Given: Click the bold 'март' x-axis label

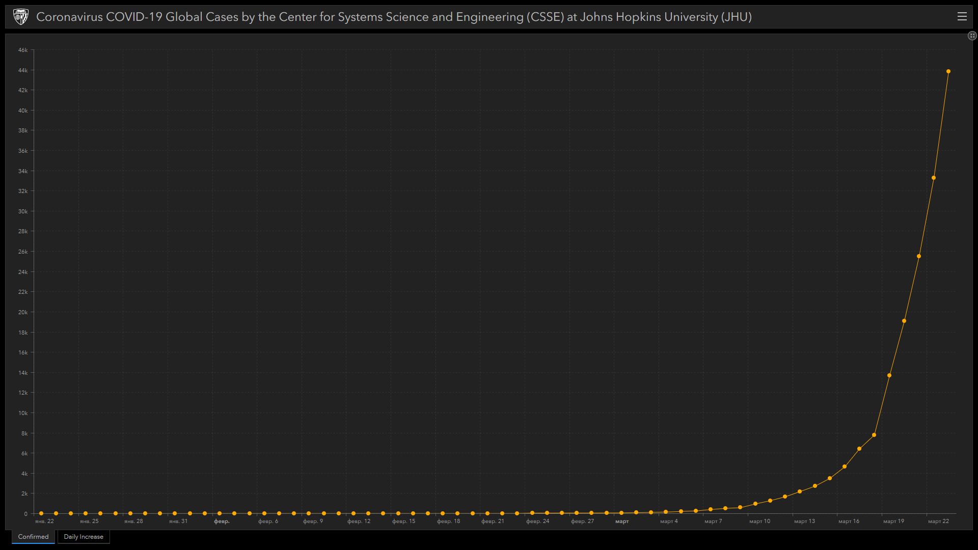Looking at the screenshot, I should 621,521.
